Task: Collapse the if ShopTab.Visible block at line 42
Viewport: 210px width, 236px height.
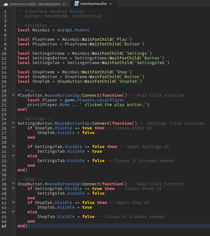Action: click(x=13, y=202)
